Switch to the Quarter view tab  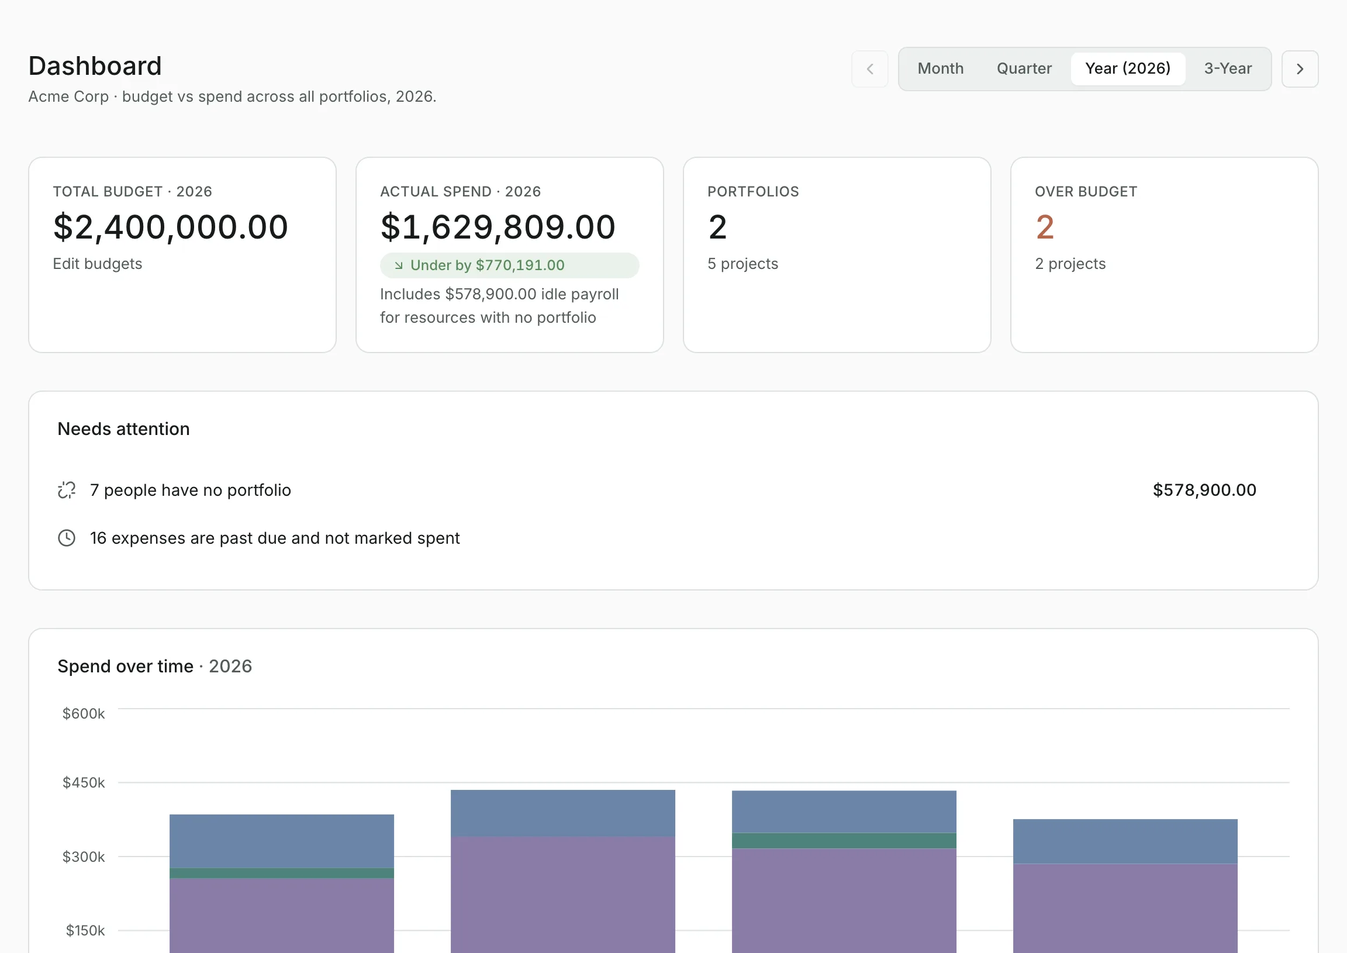click(1024, 68)
